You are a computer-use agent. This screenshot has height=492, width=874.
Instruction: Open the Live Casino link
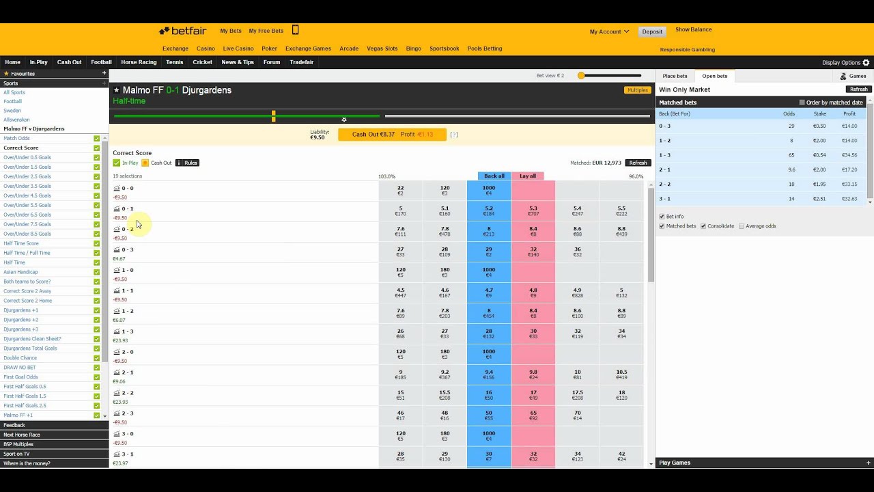pyautogui.click(x=238, y=49)
